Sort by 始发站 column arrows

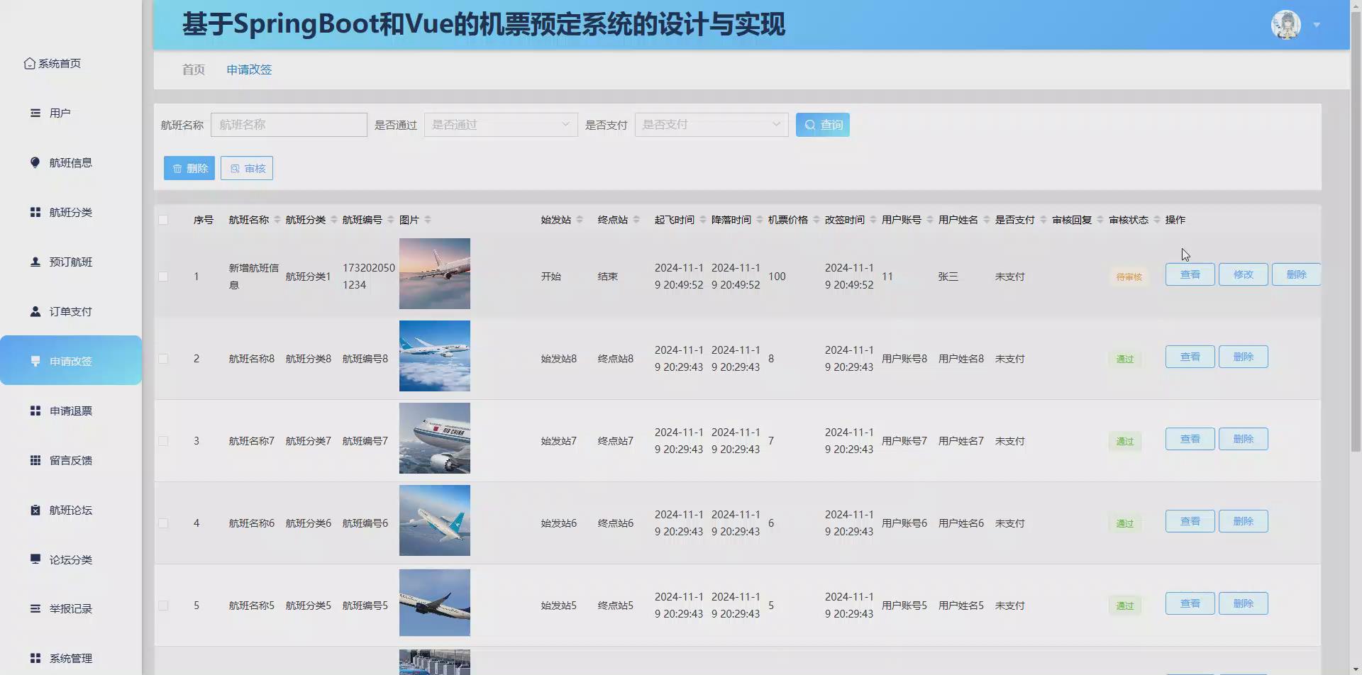580,220
